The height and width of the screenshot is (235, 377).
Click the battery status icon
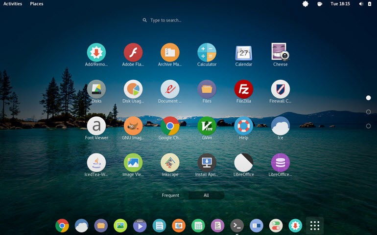tap(370, 4)
